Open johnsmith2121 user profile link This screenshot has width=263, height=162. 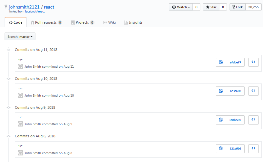point(24,7)
